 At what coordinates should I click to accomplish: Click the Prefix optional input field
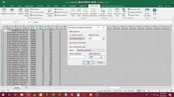(77, 57)
